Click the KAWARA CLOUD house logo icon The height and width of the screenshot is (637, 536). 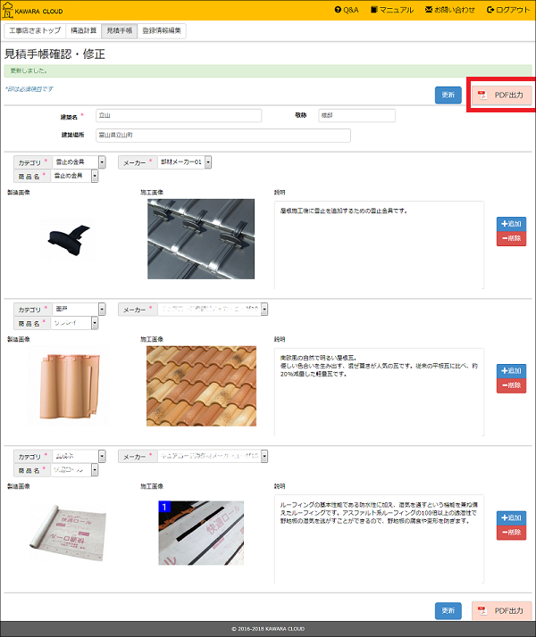tap(8, 10)
